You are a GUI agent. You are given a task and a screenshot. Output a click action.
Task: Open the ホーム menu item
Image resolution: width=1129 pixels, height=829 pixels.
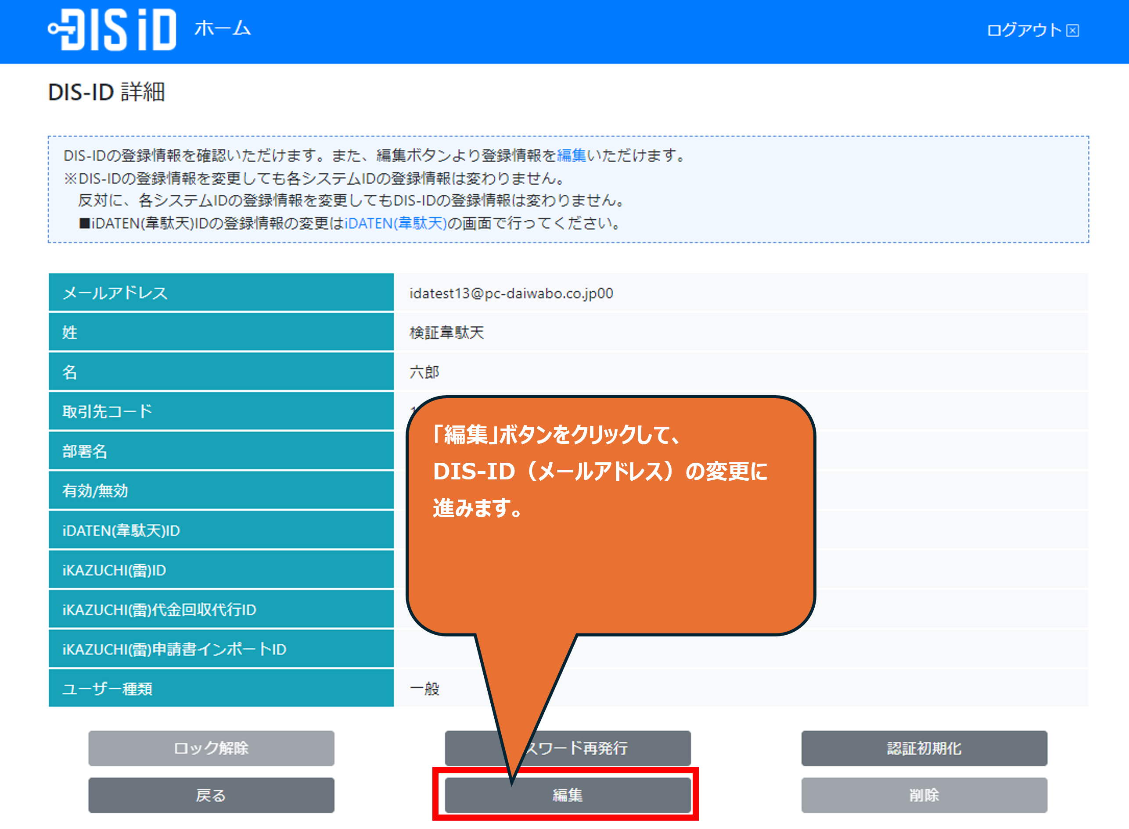tap(223, 29)
